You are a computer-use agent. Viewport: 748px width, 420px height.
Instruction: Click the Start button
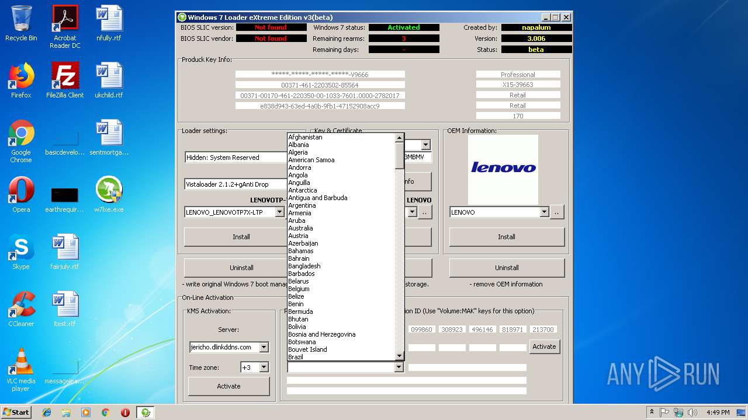(16, 412)
